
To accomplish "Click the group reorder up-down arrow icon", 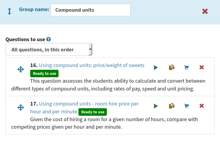I will coord(9,11).
